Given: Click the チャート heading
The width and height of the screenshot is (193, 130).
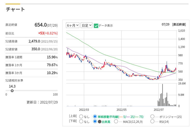Looking at the screenshot, I should [x=15, y=9].
